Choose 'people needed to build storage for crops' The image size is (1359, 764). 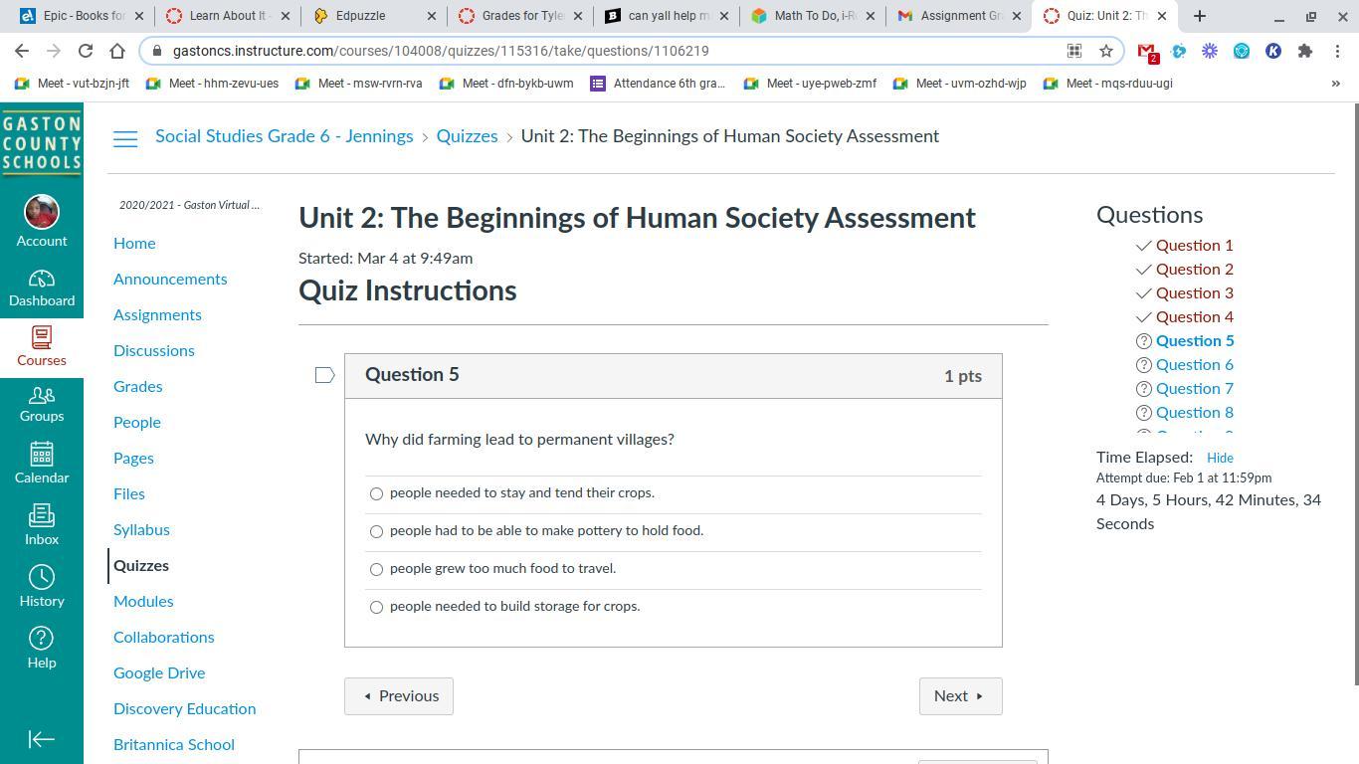pos(376,607)
